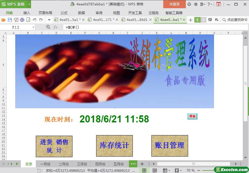
Task: Switch to the 一月份 sheet tab
Action: [x=45, y=164]
